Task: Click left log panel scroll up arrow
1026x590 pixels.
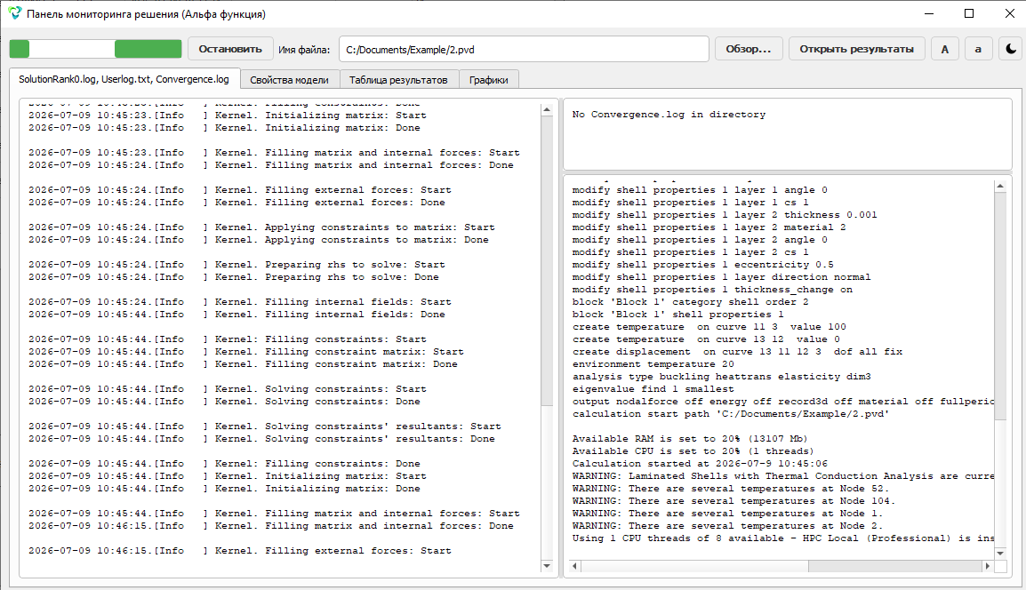Action: click(x=547, y=110)
